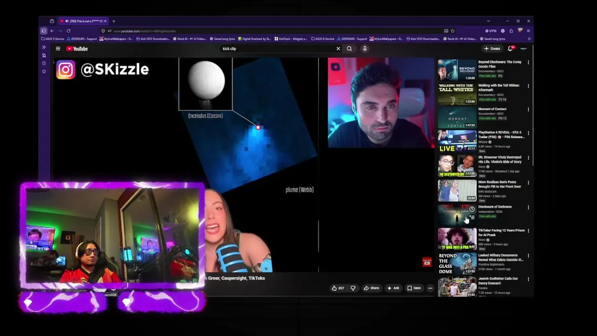This screenshot has height=336, width=597.
Task: Open YouTube notifications bell
Action: click(x=511, y=48)
